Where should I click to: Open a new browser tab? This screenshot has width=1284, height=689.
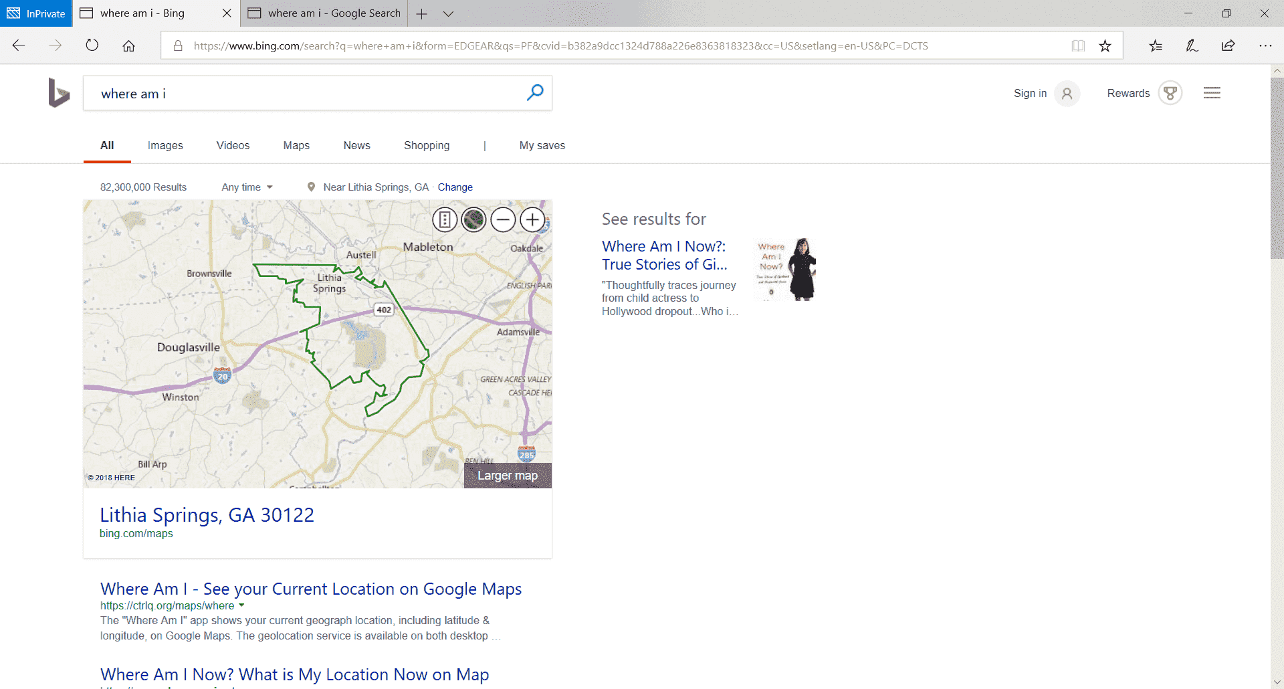coord(421,13)
